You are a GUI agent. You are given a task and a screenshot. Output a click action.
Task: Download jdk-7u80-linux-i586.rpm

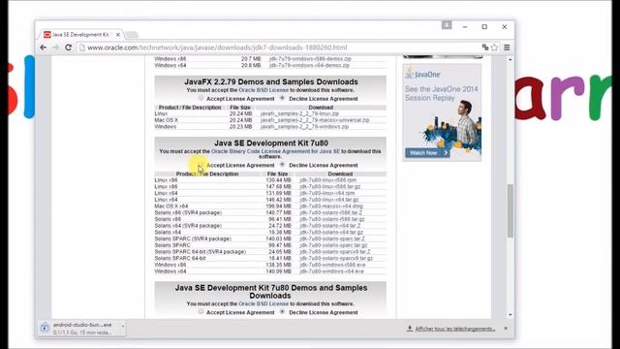(x=327, y=180)
